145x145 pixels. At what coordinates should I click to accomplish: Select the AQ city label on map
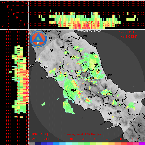tap(92, 78)
